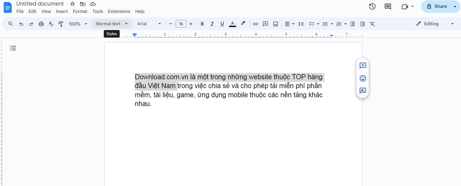The height and width of the screenshot is (186, 461).
Task: Open the Normal text styles dropdown
Action: [x=112, y=24]
